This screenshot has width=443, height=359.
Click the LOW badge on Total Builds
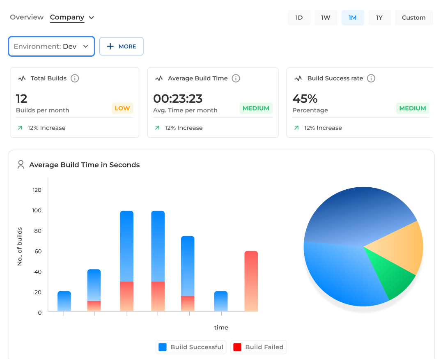coord(122,108)
